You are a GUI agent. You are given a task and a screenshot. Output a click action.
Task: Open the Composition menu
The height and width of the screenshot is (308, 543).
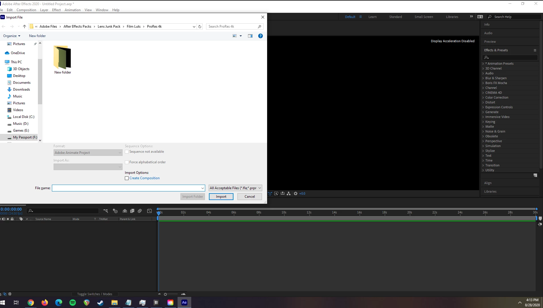pos(26,10)
